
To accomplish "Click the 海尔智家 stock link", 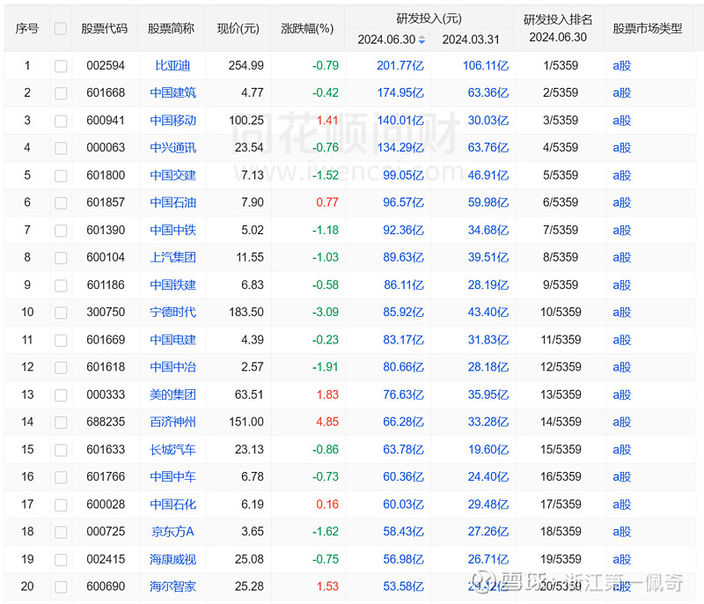I will coord(172,586).
